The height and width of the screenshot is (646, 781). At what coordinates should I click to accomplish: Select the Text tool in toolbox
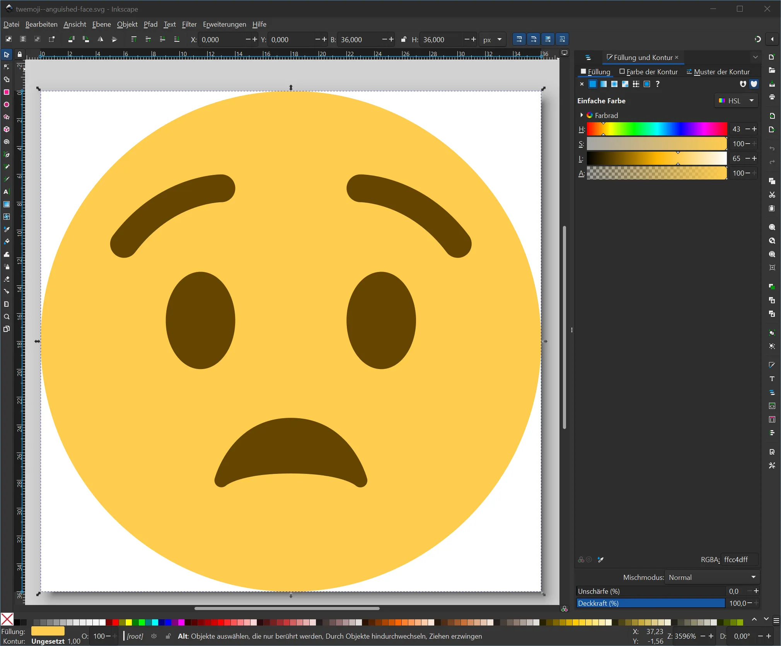pyautogui.click(x=7, y=192)
